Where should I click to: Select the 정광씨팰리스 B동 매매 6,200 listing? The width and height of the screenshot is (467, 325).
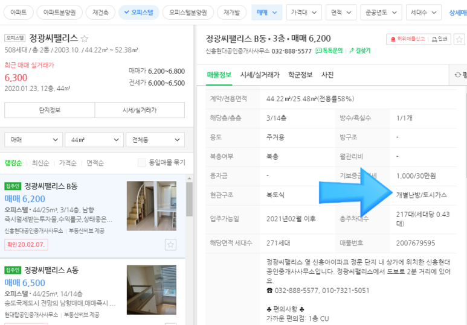(x=92, y=216)
